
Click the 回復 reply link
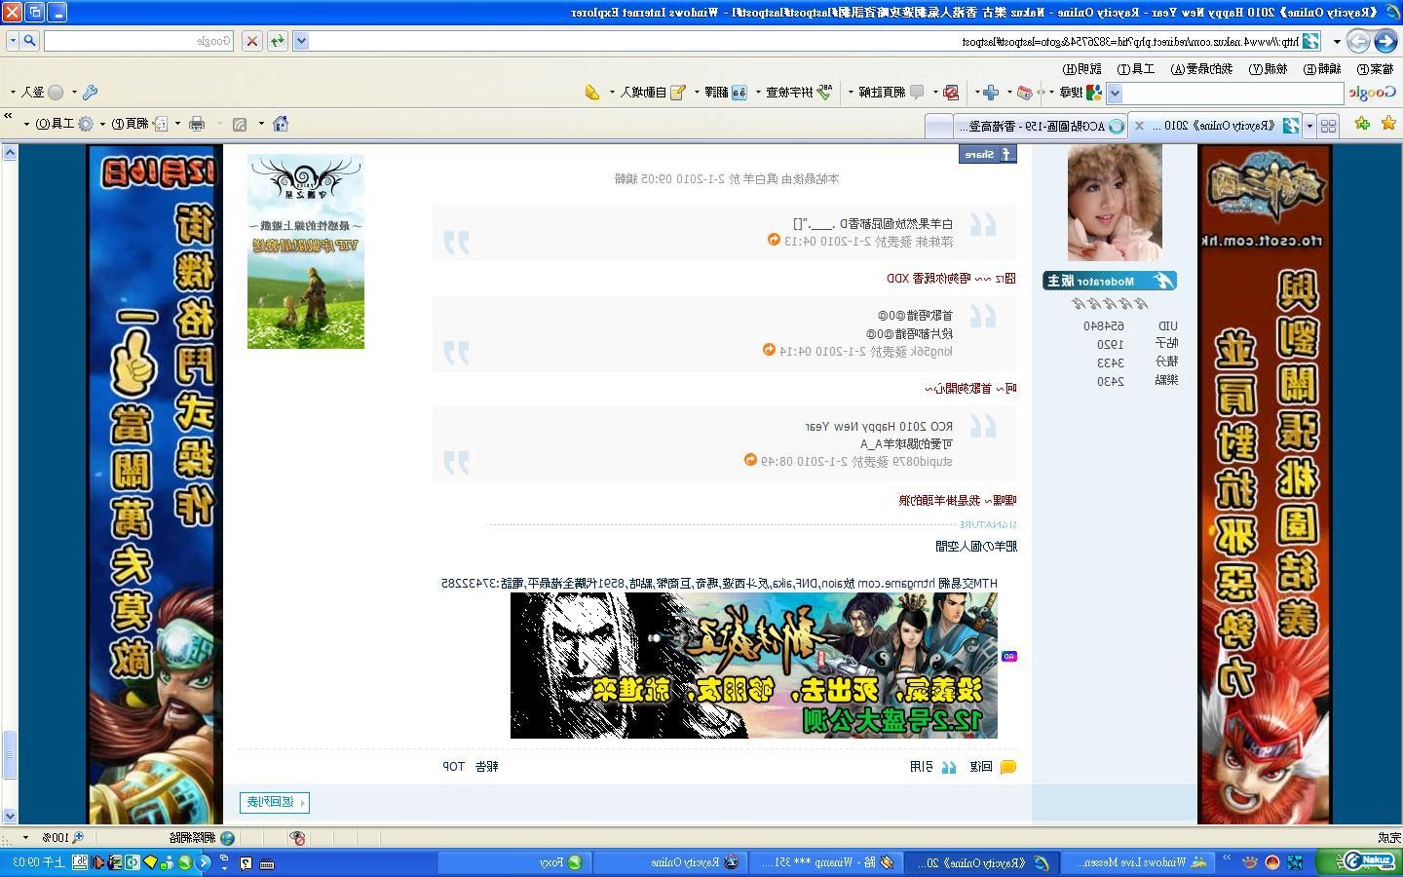[x=993, y=767]
